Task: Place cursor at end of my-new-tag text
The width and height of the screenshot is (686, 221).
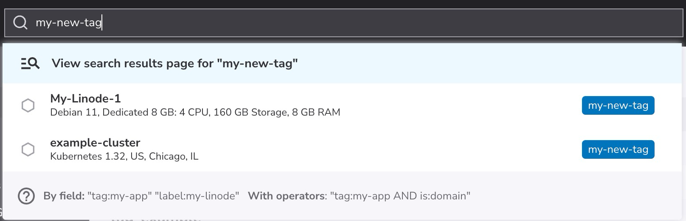Action: coord(102,22)
